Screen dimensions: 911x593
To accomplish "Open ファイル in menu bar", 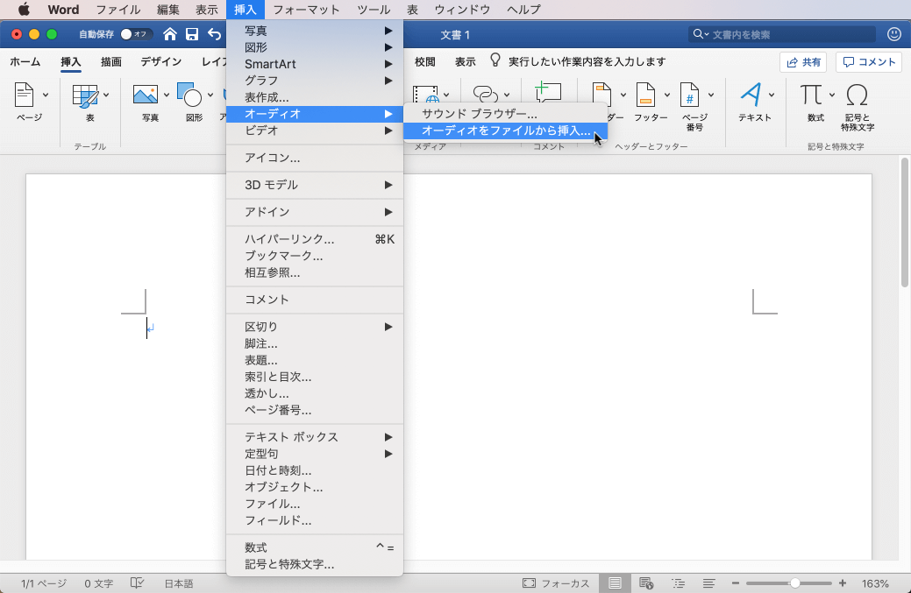I will [x=118, y=10].
